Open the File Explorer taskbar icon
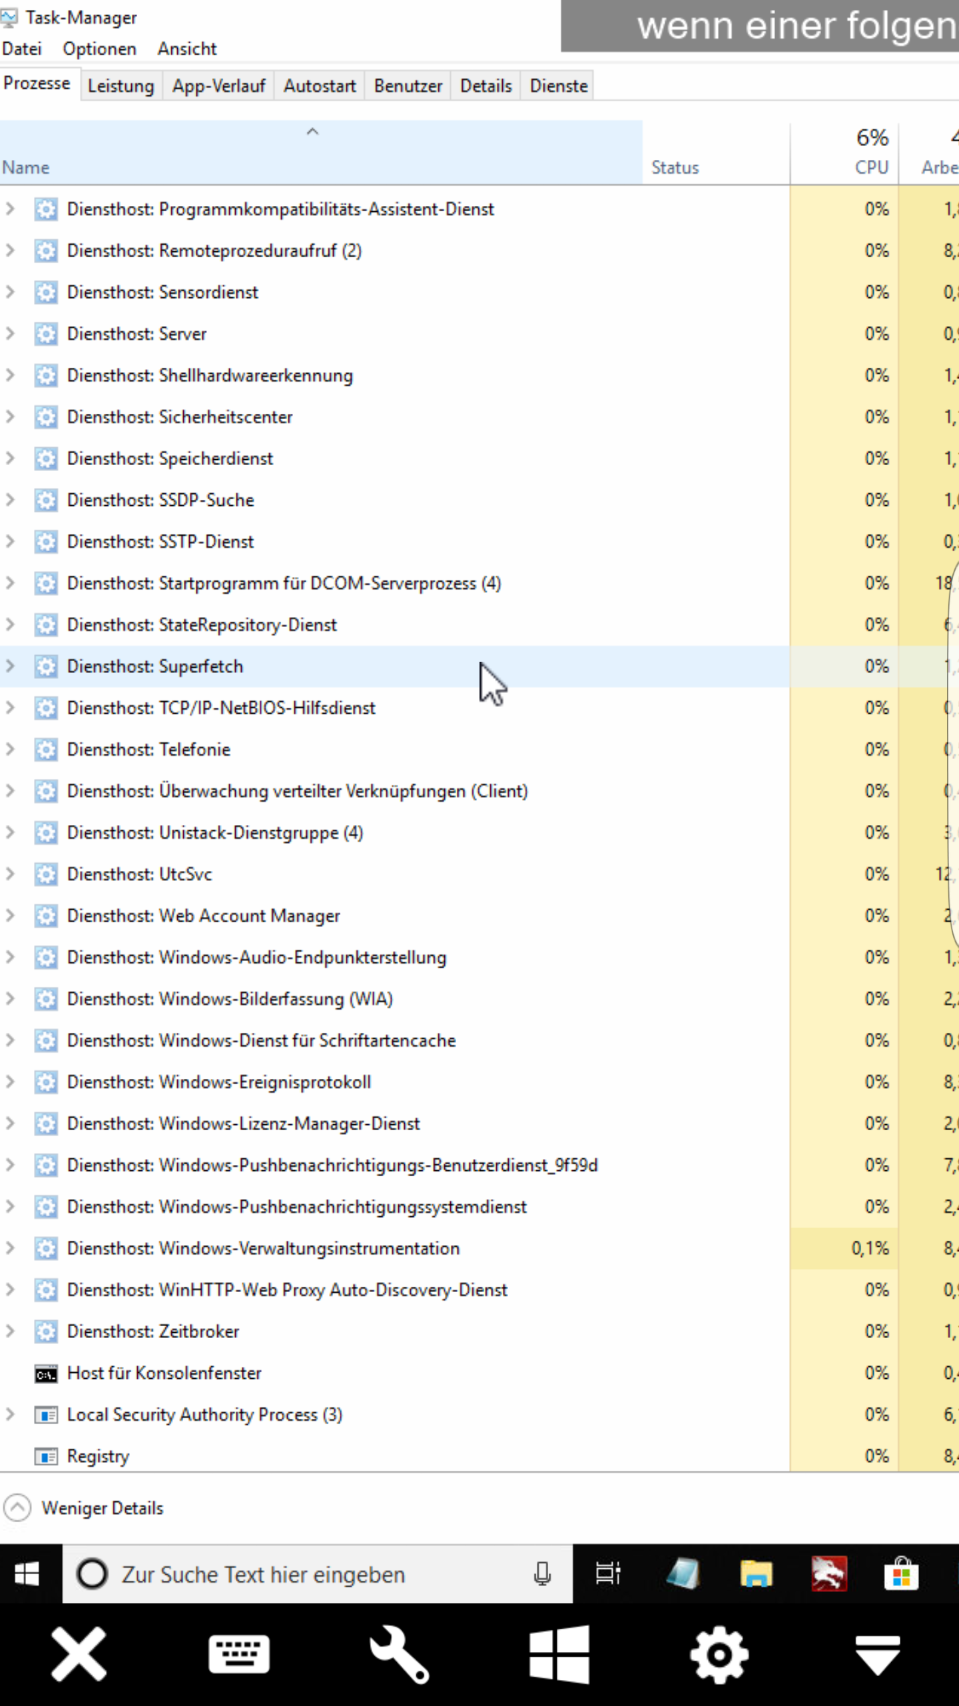The width and height of the screenshot is (959, 1706). pos(756,1574)
